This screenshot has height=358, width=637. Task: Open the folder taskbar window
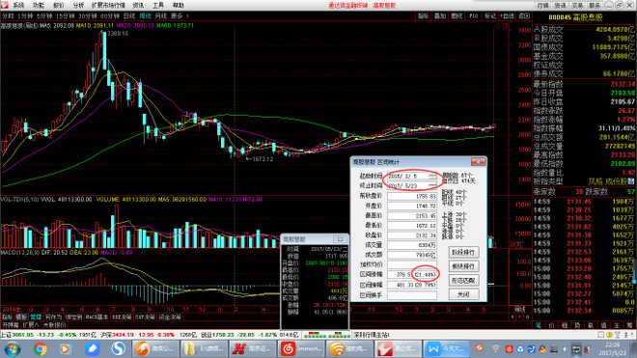pyautogui.click(x=204, y=349)
